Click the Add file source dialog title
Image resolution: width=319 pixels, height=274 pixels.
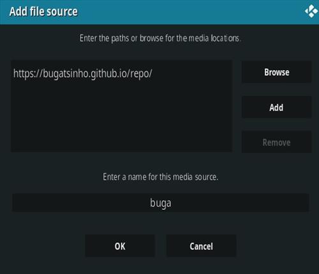[x=43, y=11]
